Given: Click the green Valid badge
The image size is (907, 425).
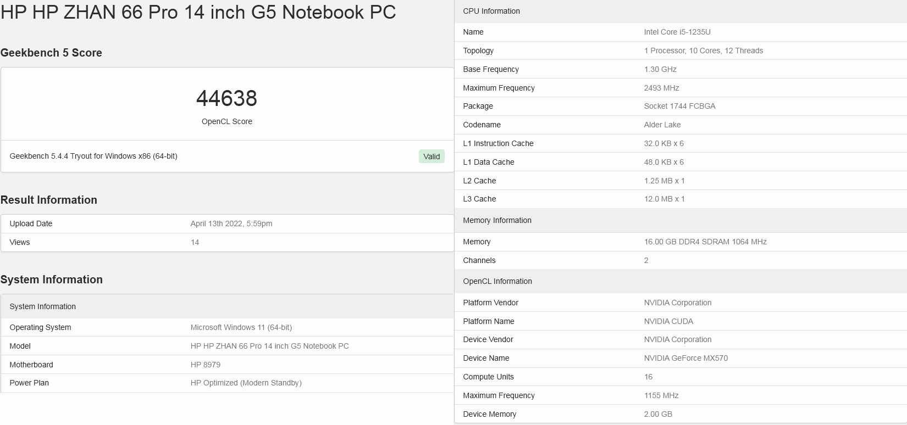Looking at the screenshot, I should click(x=432, y=156).
